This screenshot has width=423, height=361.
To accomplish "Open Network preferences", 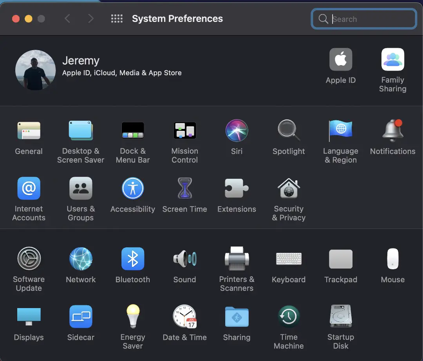I will pos(81,259).
